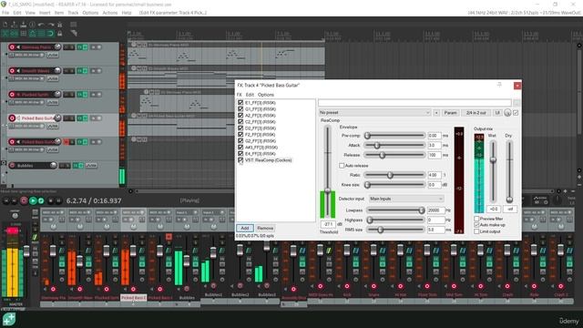Unmute the fifth track's red mute button
The image size is (583, 328).
click(x=66, y=142)
